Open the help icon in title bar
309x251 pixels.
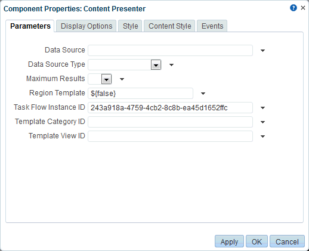(293, 8)
